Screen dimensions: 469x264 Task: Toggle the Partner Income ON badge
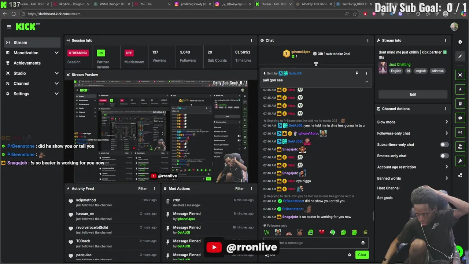pyautogui.click(x=100, y=53)
